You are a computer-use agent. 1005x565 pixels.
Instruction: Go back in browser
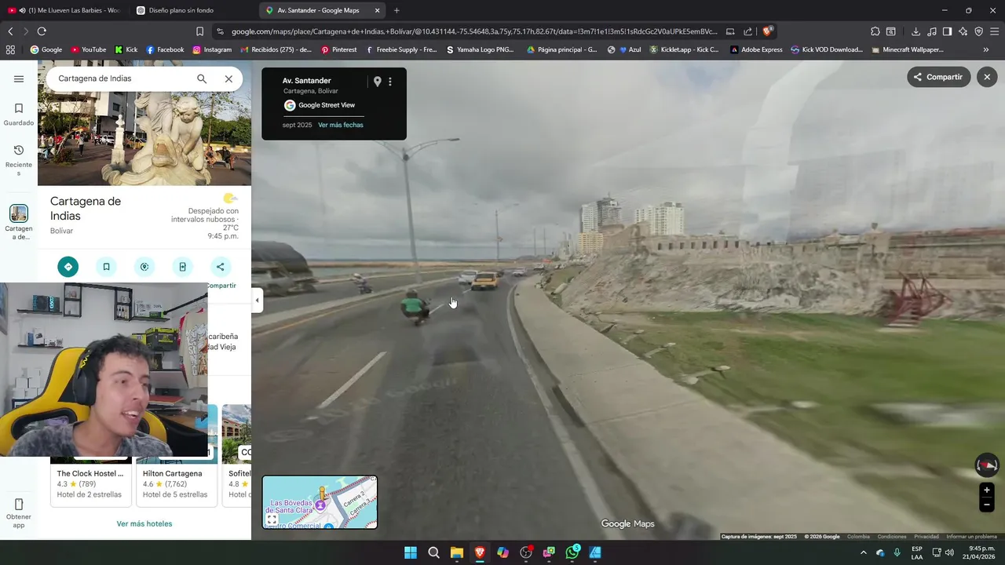coord(10,31)
